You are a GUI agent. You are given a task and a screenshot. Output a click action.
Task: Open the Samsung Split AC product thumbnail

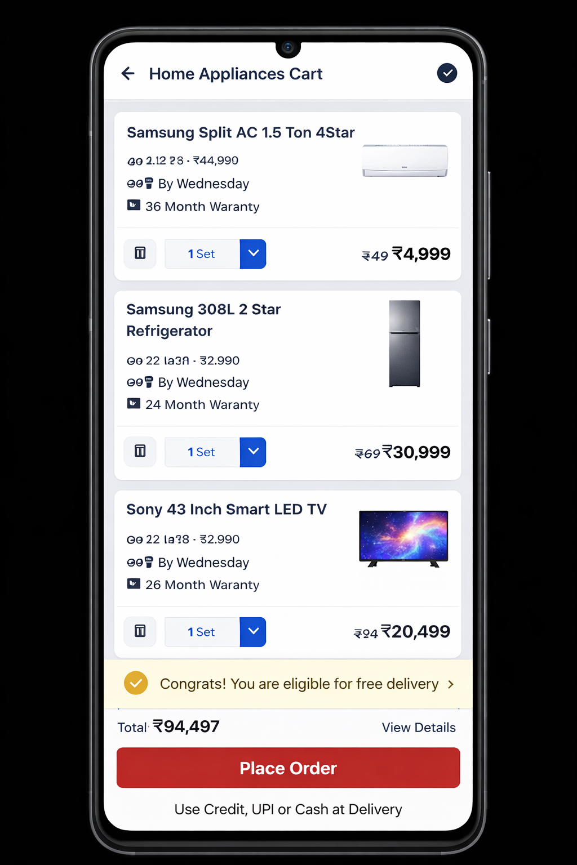pos(405,160)
